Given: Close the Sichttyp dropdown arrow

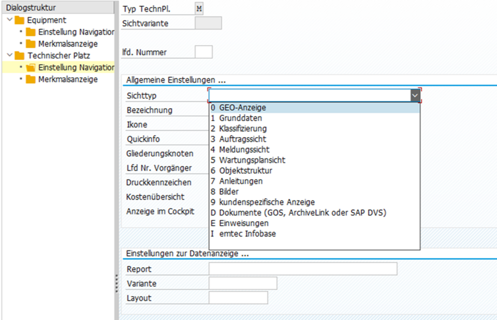Looking at the screenshot, I should pyautogui.click(x=415, y=96).
